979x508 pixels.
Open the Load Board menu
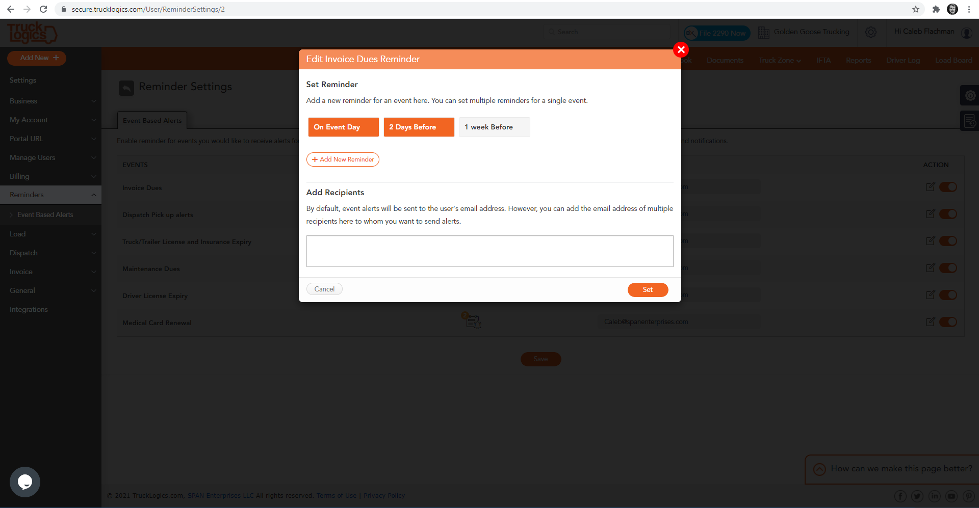[954, 60]
